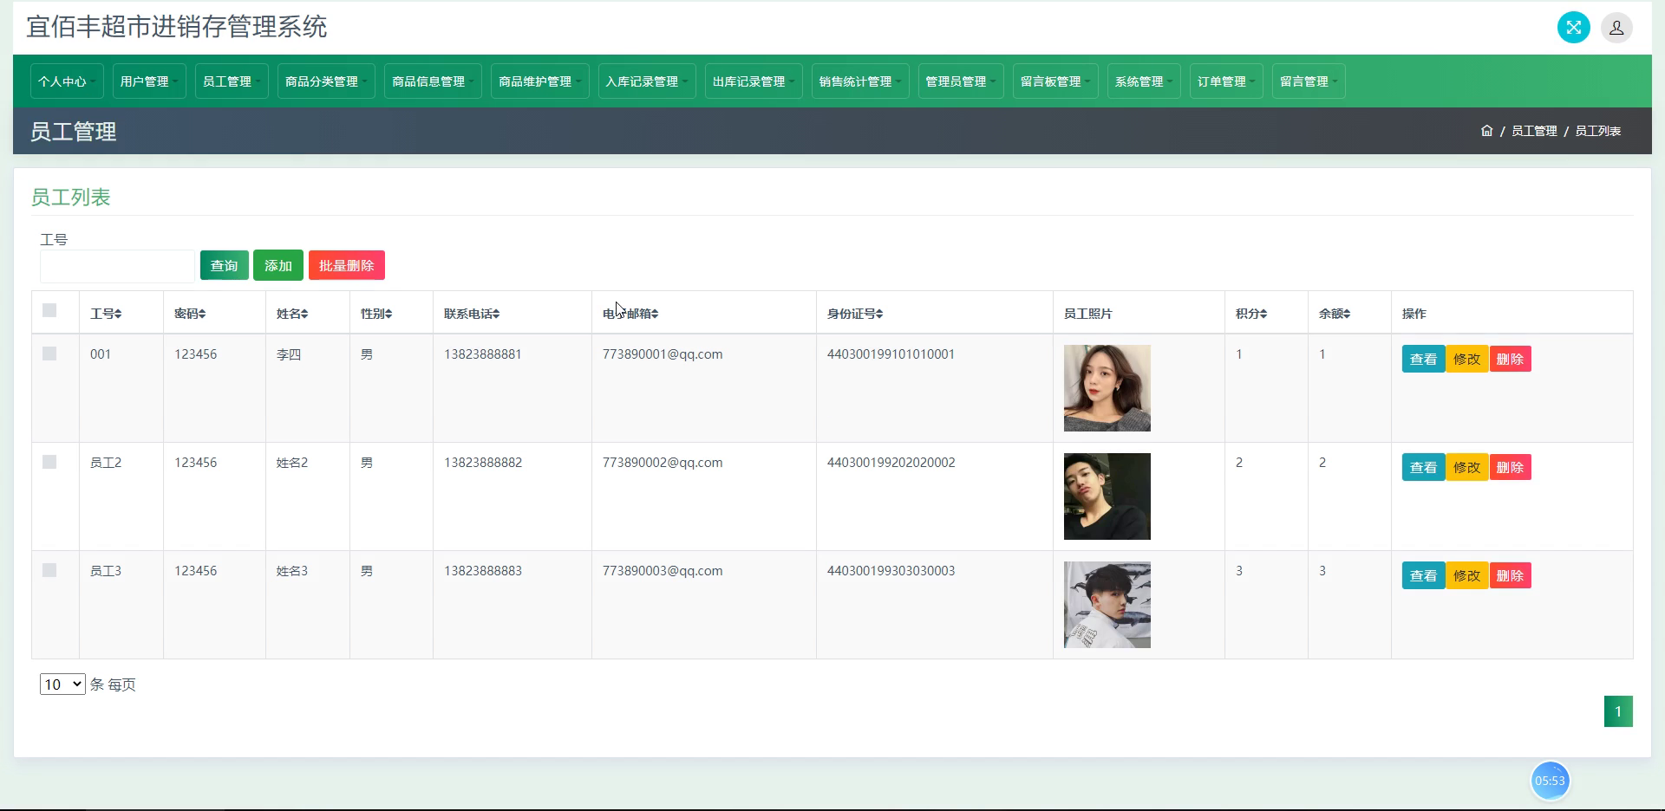Screen dimensions: 1665x811
Task: Expand the 出库记录管理 menu
Action: tap(754, 81)
